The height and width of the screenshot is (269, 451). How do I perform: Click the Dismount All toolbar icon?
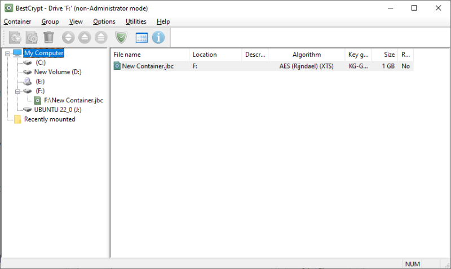(101, 37)
